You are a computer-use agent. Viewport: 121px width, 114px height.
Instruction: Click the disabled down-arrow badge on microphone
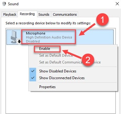click(x=19, y=41)
